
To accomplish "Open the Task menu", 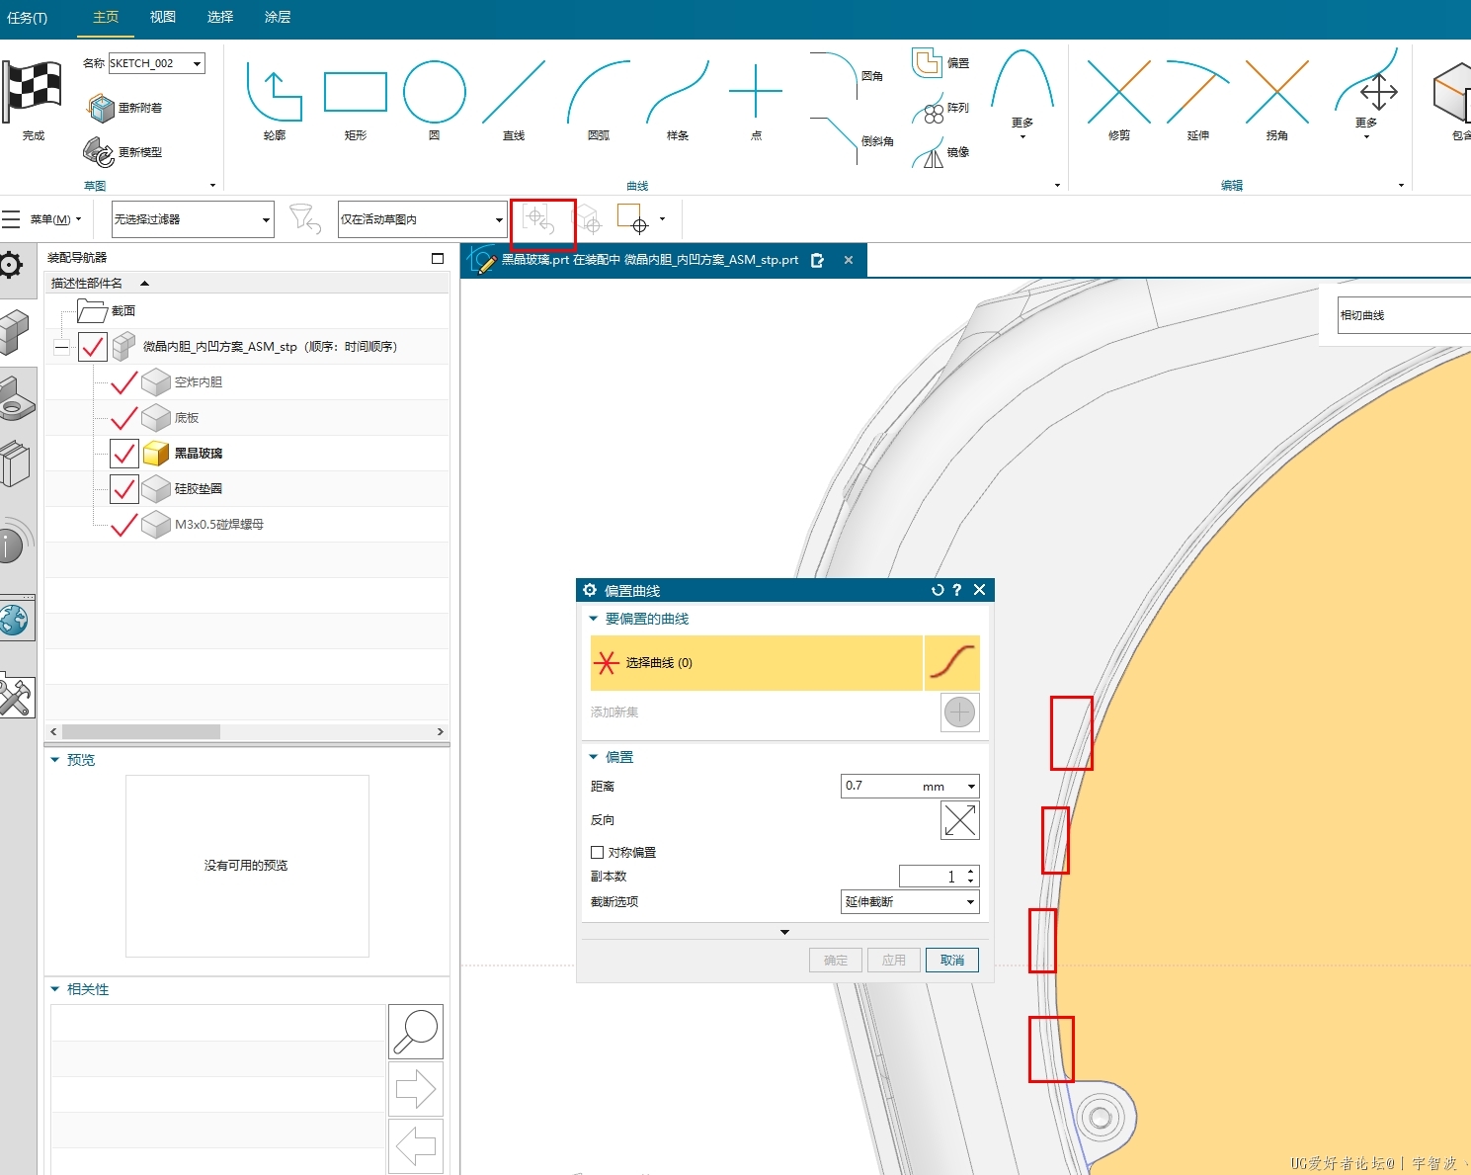I will tap(27, 18).
